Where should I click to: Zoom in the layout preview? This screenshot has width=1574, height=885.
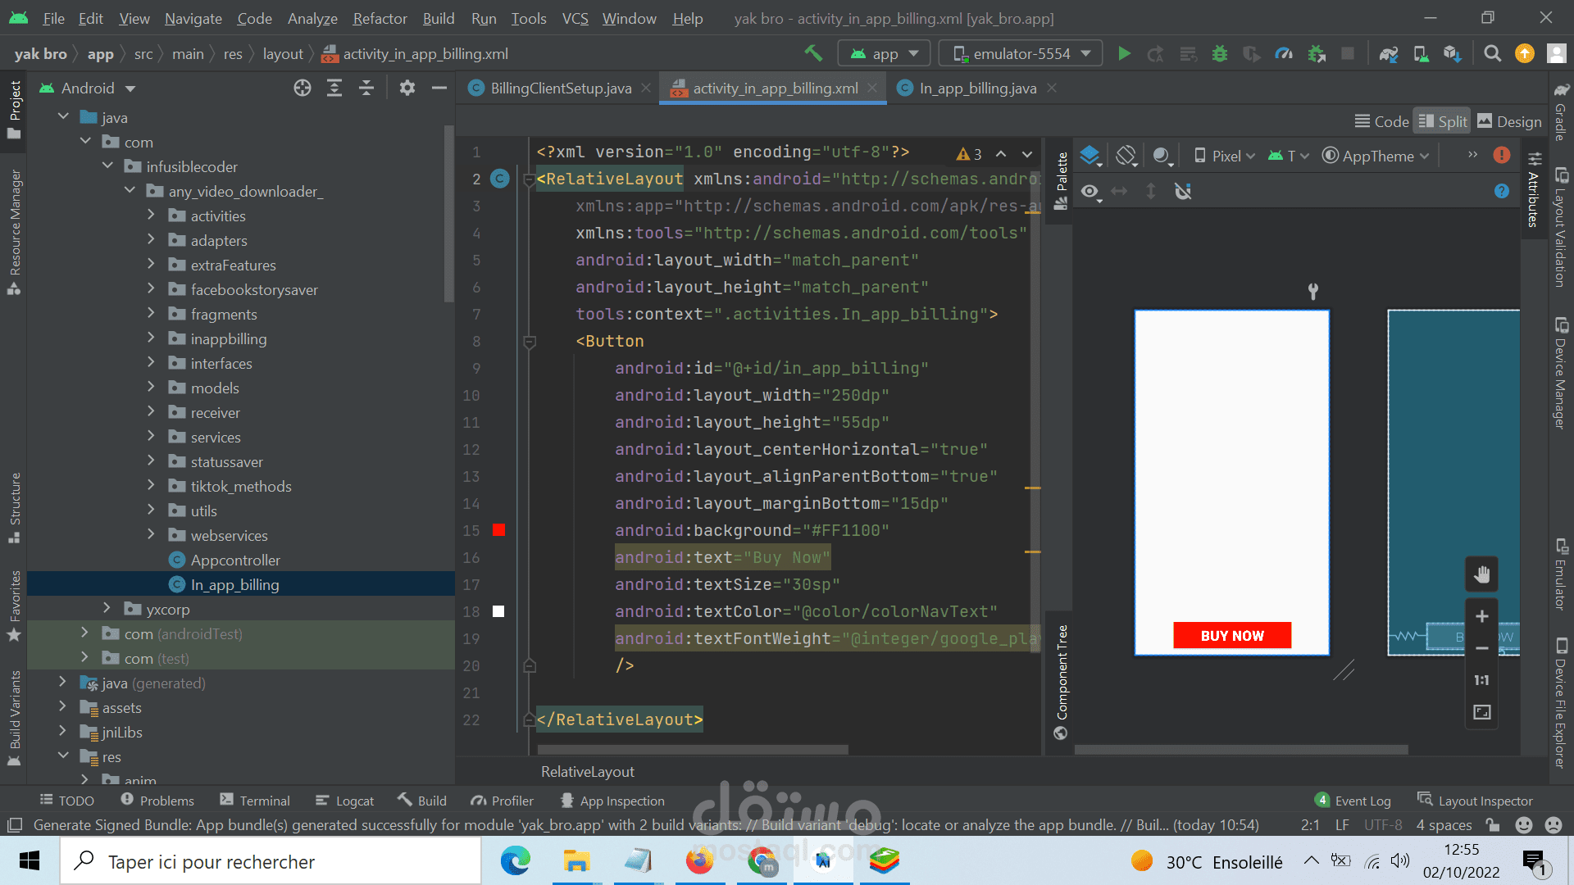point(1481,616)
